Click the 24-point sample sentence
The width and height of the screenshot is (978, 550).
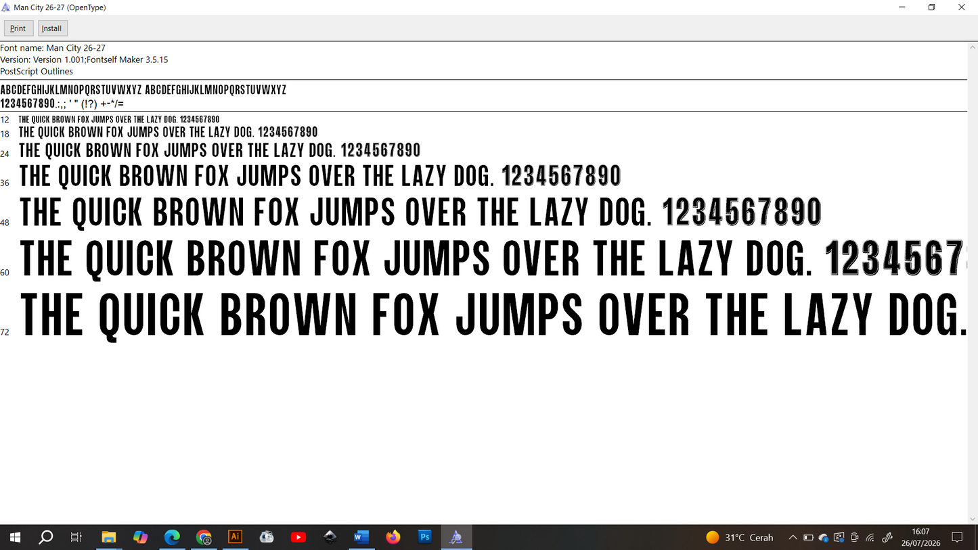click(220, 150)
